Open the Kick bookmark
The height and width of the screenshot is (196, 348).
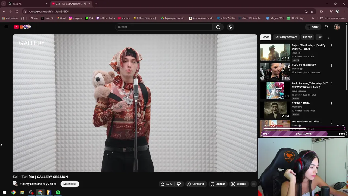click(89, 18)
